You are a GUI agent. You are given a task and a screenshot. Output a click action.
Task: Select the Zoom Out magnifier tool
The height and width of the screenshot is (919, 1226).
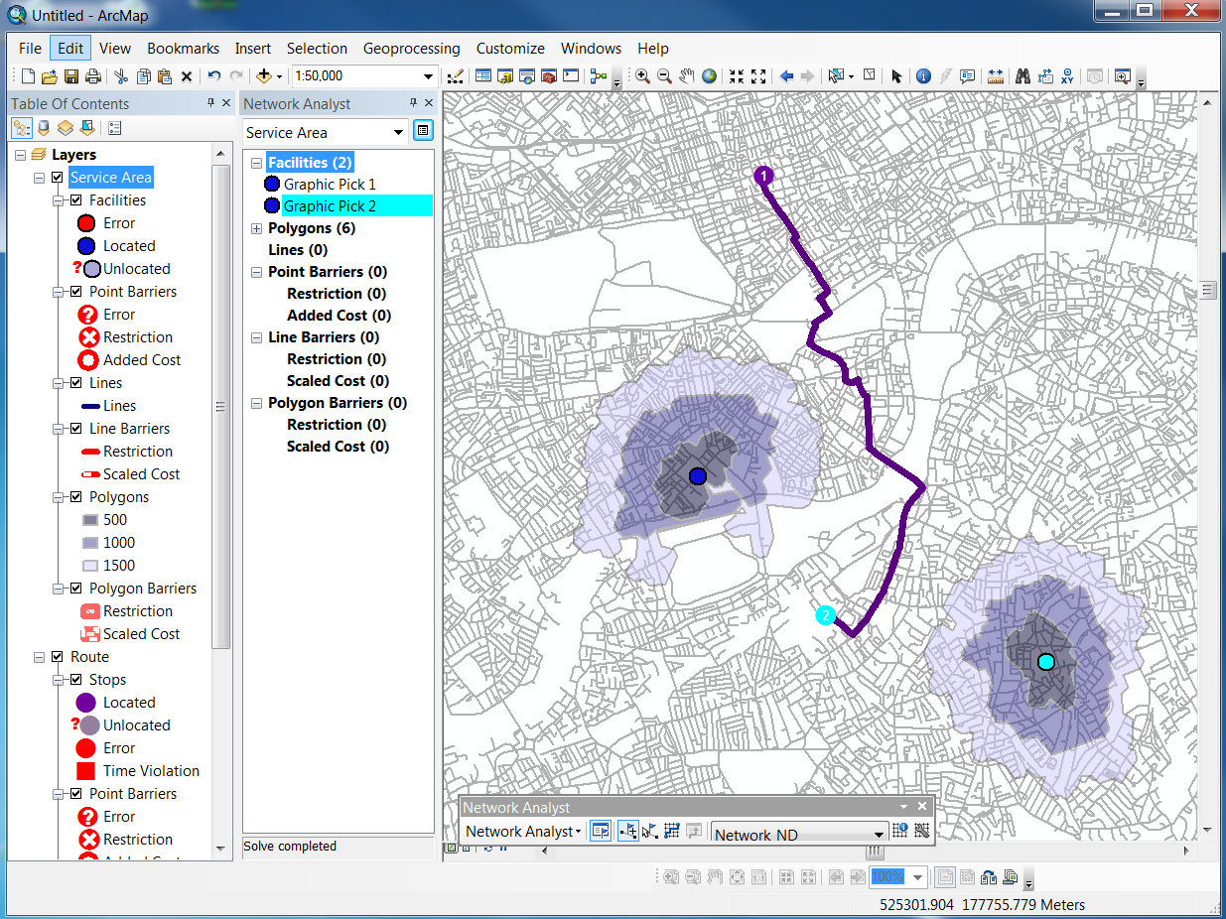pyautogui.click(x=664, y=76)
